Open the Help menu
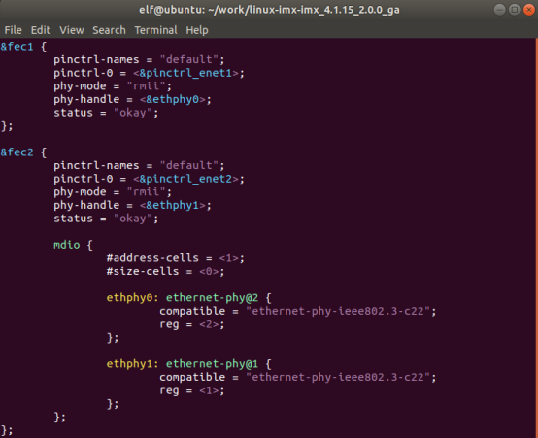 click(197, 30)
